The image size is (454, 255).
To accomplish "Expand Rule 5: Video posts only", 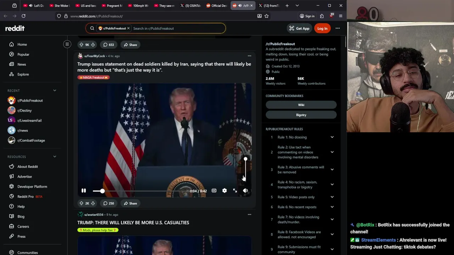I will [x=332, y=197].
